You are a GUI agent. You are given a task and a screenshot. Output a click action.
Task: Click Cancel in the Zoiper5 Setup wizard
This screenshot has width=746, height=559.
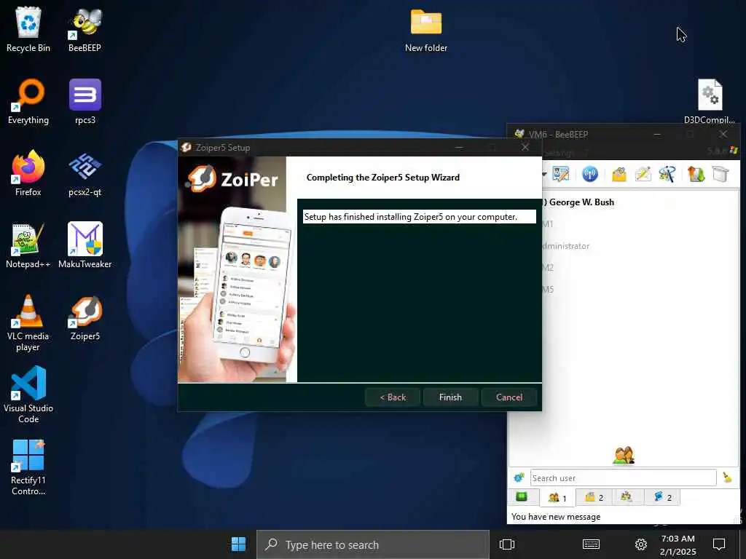point(509,397)
